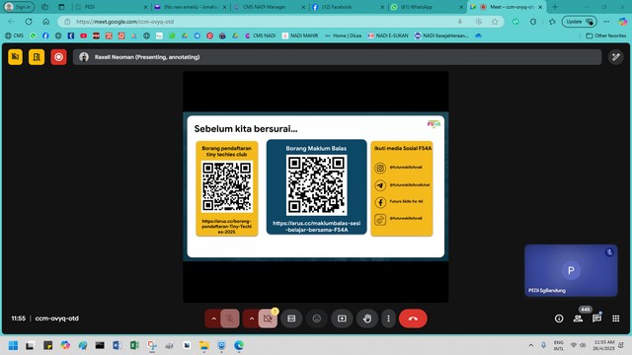Screen dimensions: 632x355
Task: Click the annotation pen icon at top right
Action: pos(616,57)
